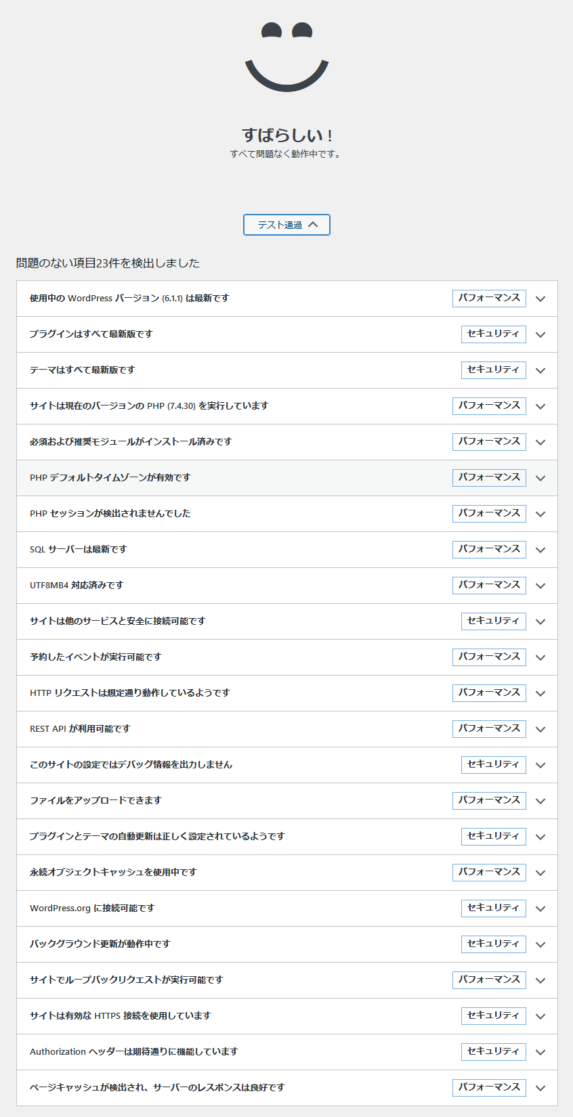Open HTTP リクエスト item details

click(130, 693)
